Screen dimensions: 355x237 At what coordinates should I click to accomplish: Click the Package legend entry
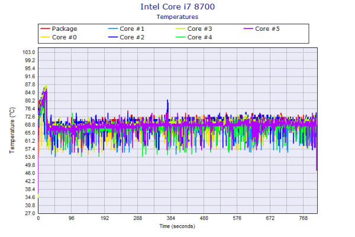(x=59, y=29)
